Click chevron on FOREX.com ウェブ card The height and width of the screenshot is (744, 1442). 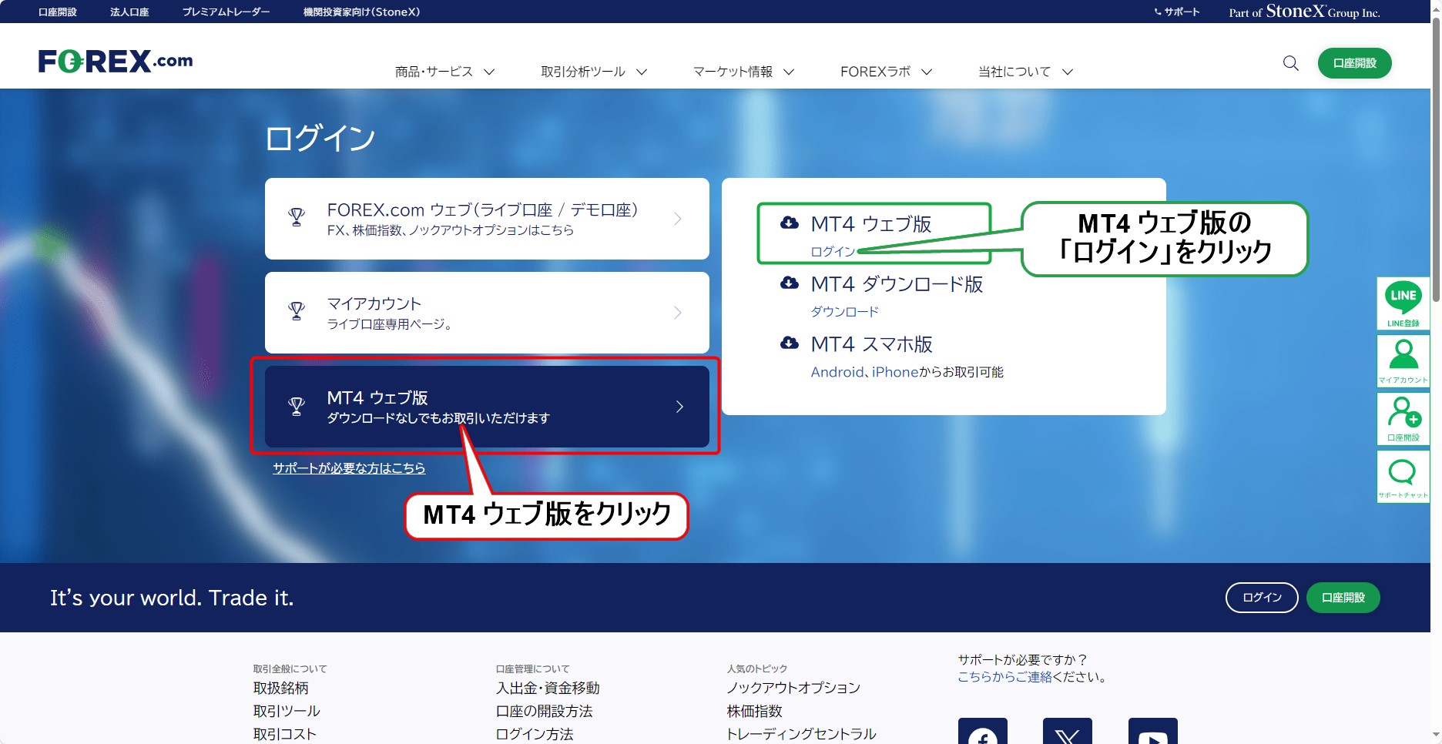click(x=678, y=219)
